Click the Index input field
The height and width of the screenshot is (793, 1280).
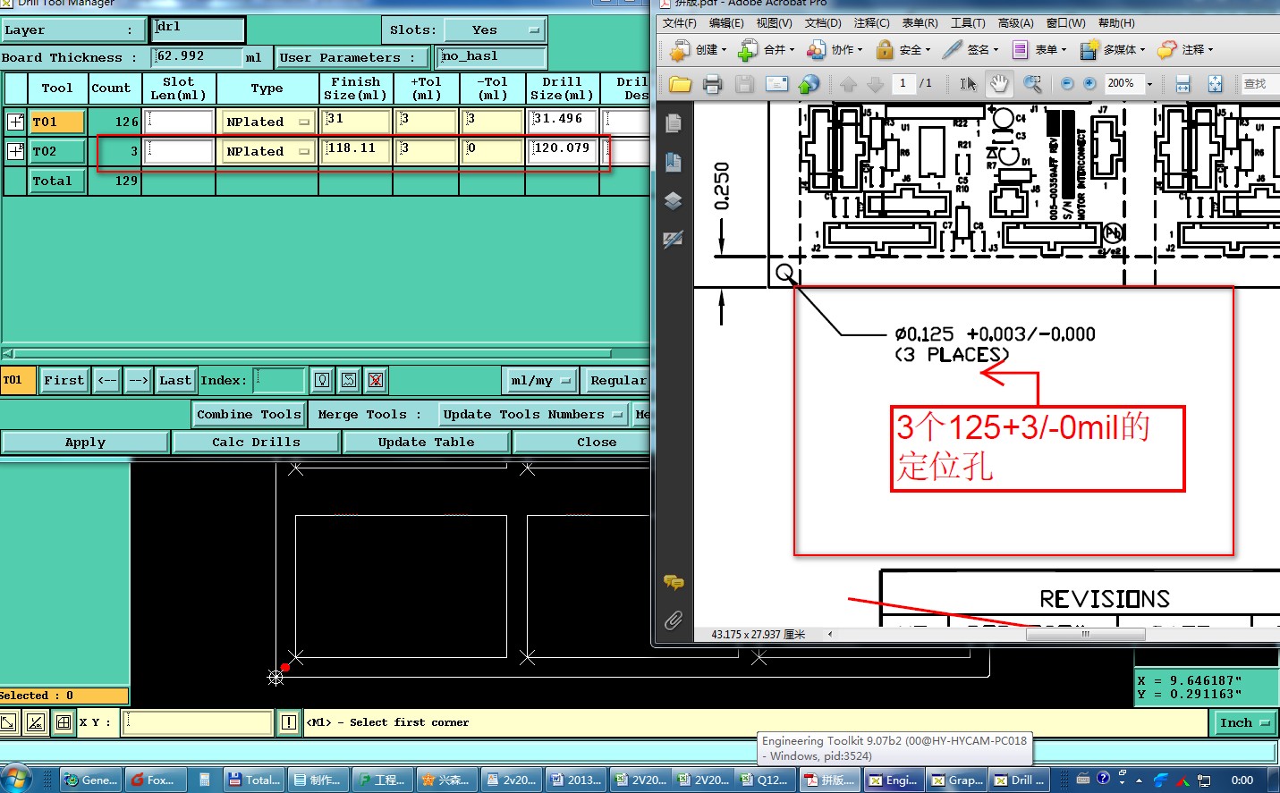279,380
